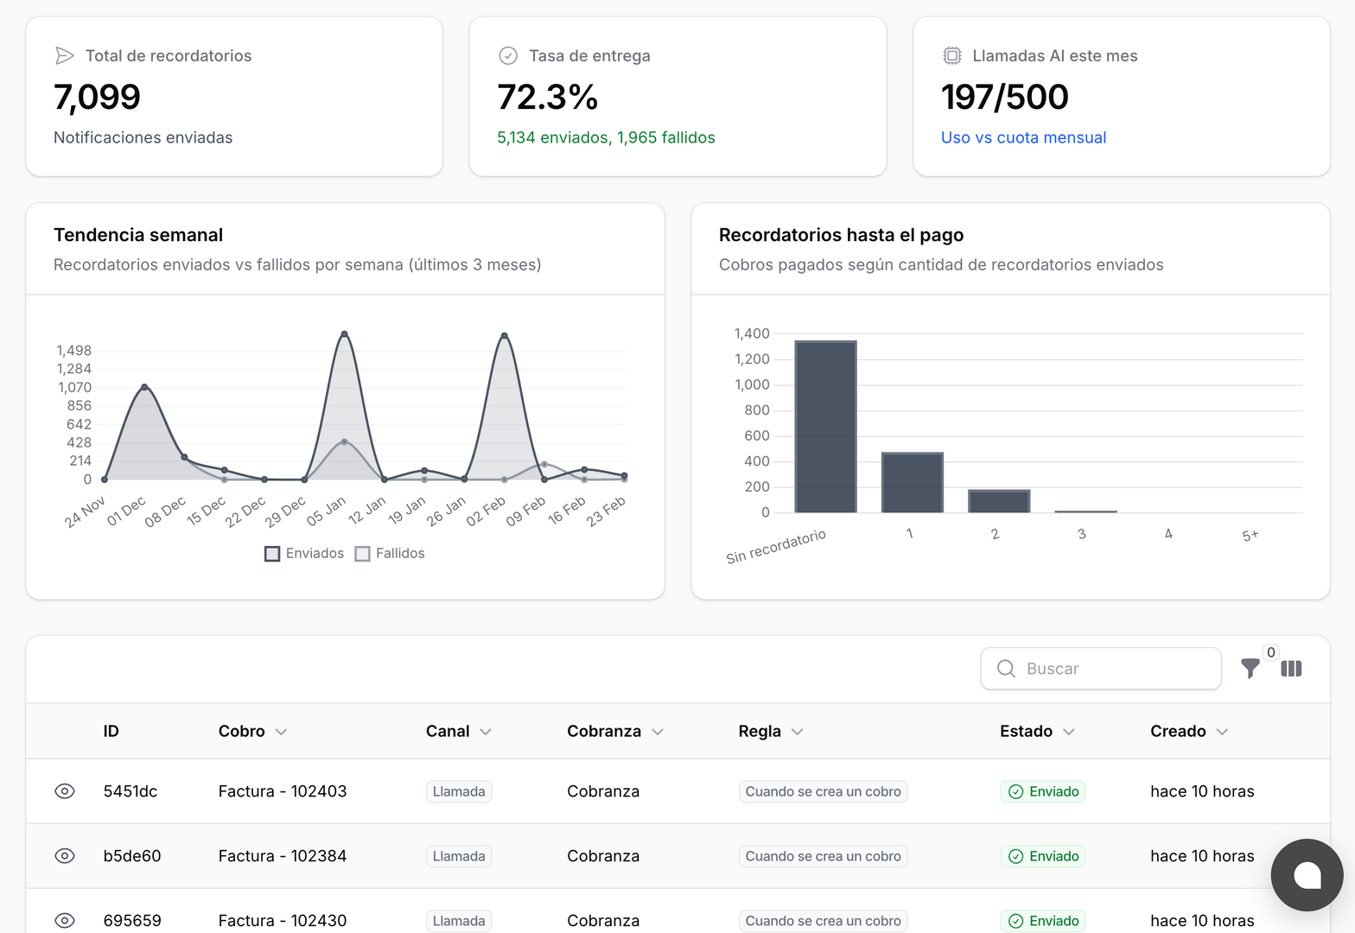Click the Factura - 102403 entry
This screenshot has height=933, width=1355.
coord(283,791)
